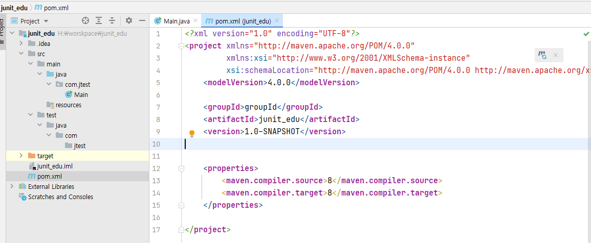Hide the Project tool window
Image resolution: width=591 pixels, height=243 pixels.
click(142, 21)
